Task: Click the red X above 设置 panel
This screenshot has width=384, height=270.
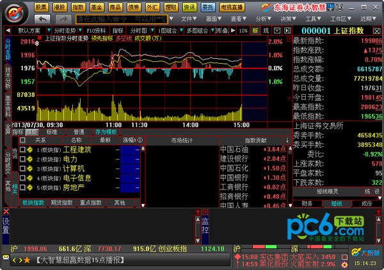Action: 6,212
